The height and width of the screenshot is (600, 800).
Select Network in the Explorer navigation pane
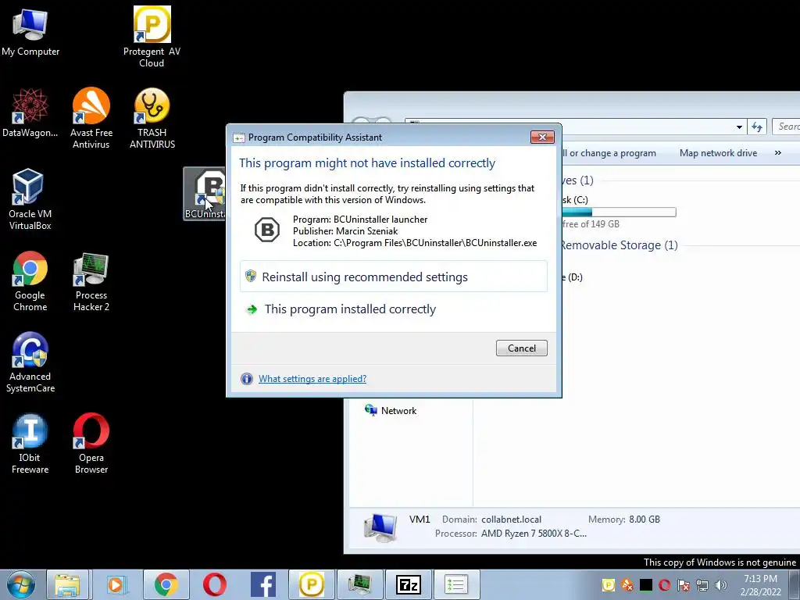[x=391, y=410]
